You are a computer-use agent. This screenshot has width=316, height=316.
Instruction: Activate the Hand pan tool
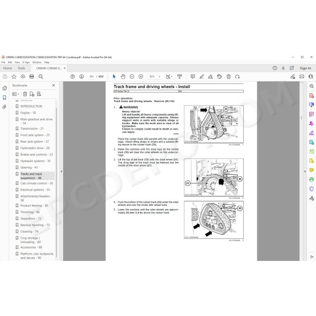pyautogui.click(x=123, y=77)
